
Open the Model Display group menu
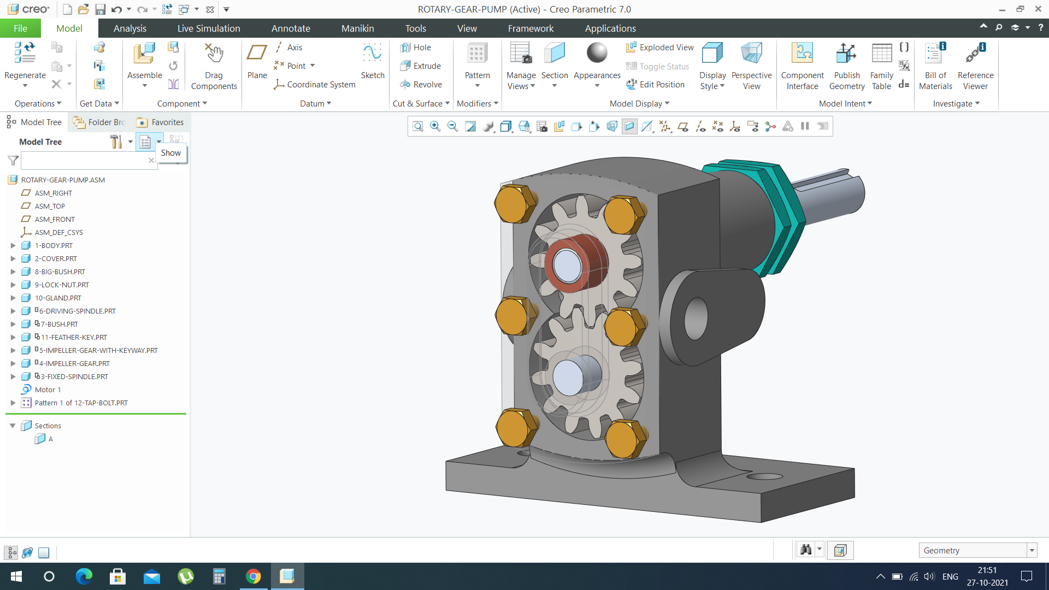(x=639, y=104)
